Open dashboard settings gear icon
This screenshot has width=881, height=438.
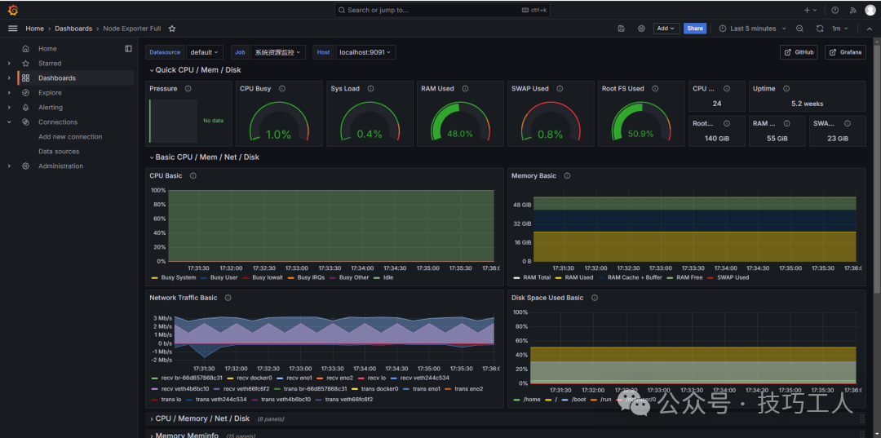coord(641,29)
